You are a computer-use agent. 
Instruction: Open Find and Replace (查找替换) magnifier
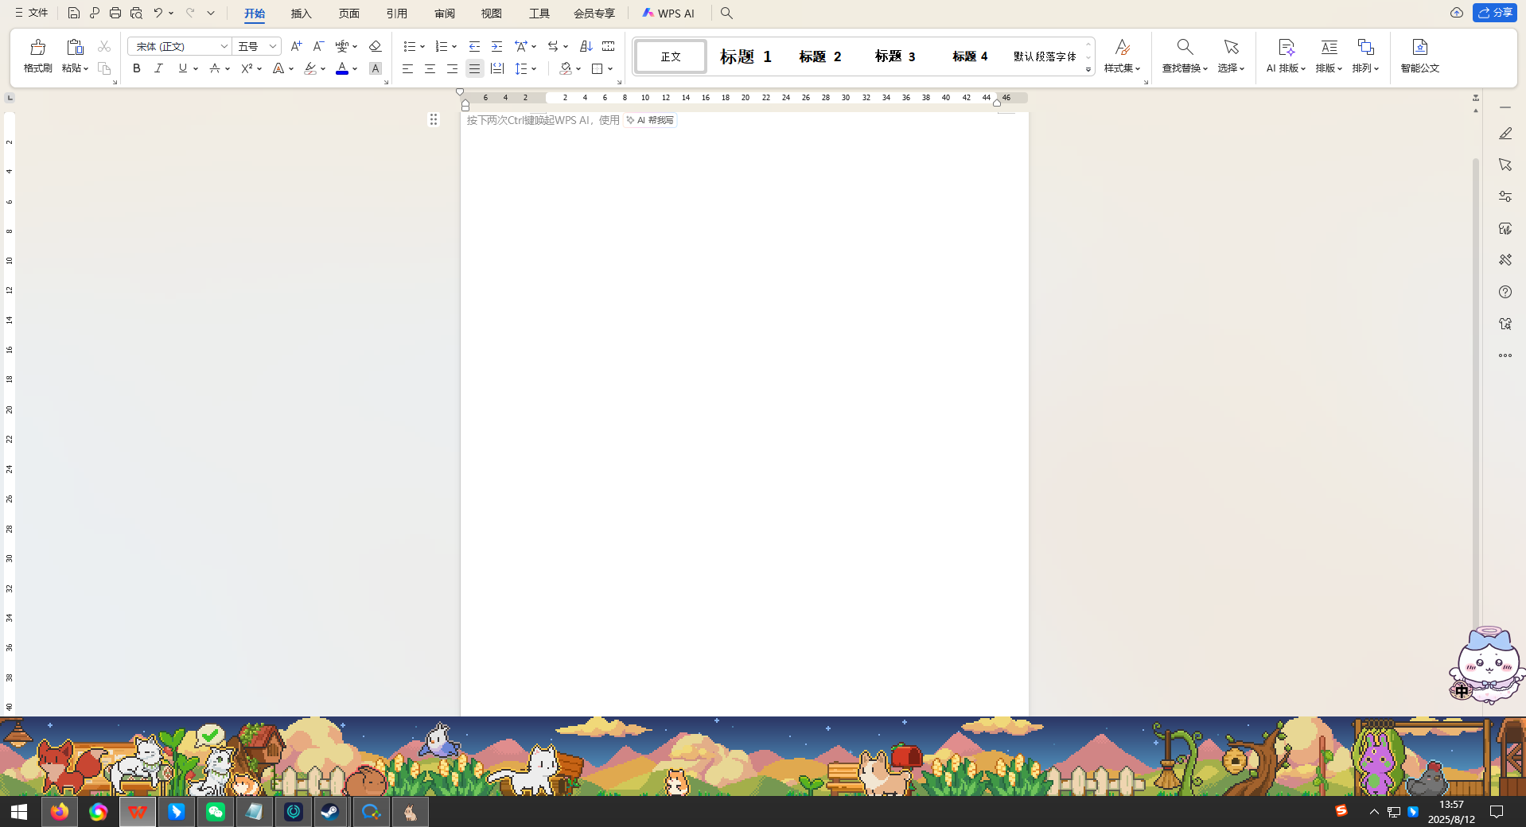(1185, 47)
